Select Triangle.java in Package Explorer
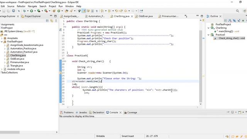This screenshot has height=139, width=247. pyautogui.click(x=17, y=66)
